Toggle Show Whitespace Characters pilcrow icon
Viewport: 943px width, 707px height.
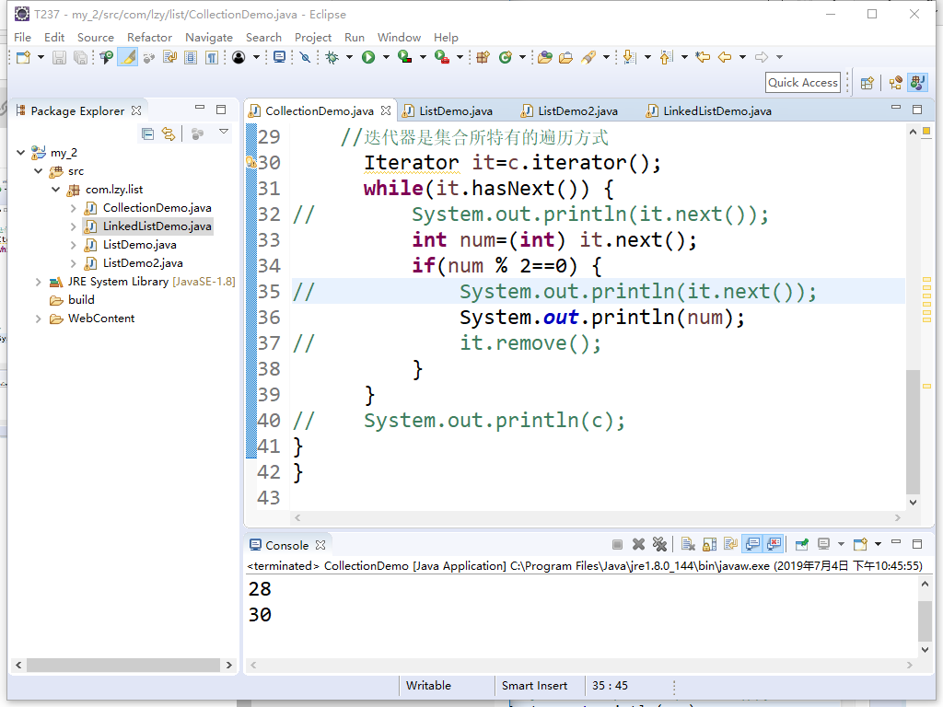point(212,57)
